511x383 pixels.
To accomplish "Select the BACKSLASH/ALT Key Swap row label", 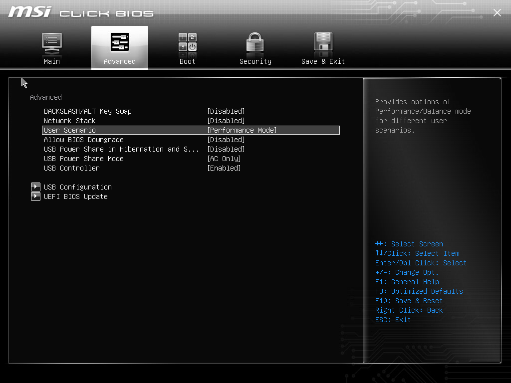I will [x=88, y=111].
